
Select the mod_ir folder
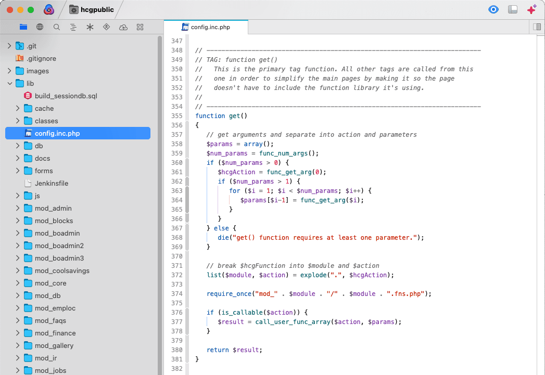tap(45, 358)
